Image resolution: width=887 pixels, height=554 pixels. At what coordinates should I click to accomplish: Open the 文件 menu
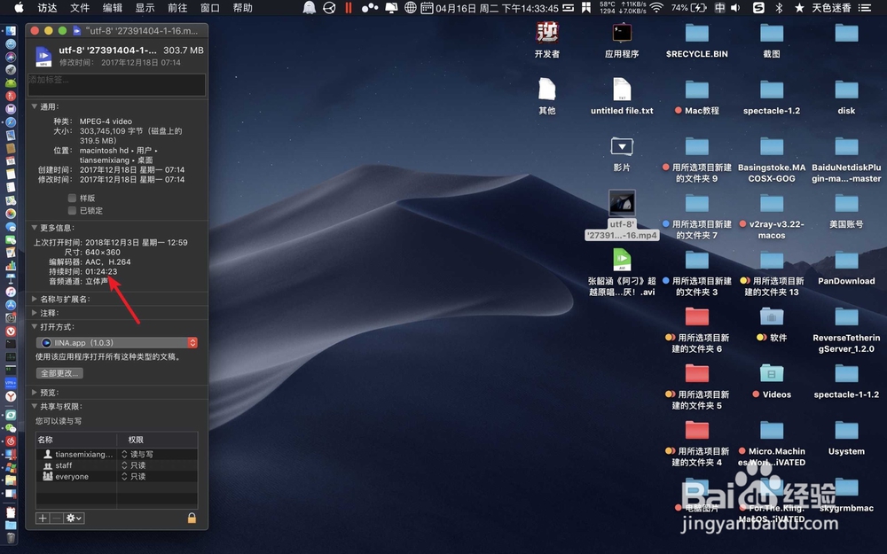80,7
